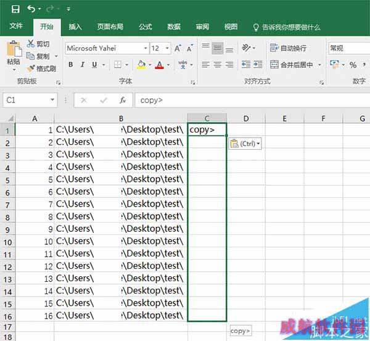The width and height of the screenshot is (370, 341).
Task: Switch to the 视图 ribbon tab
Action: [231, 27]
